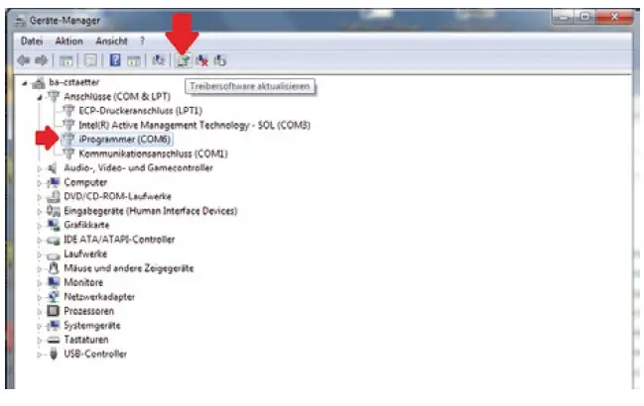
Task: Click the speaker icon of Audio category
Action: tap(53, 168)
